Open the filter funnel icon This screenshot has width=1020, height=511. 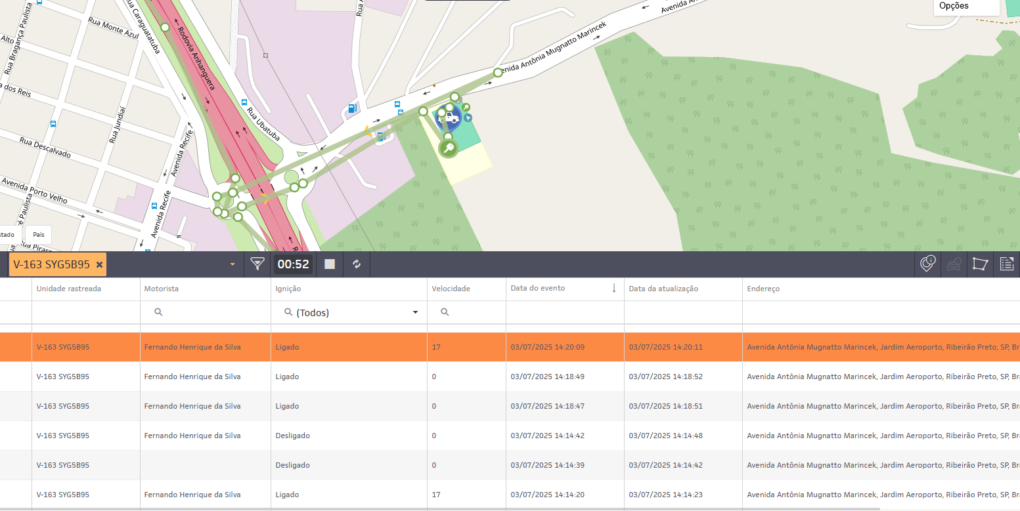(x=257, y=264)
